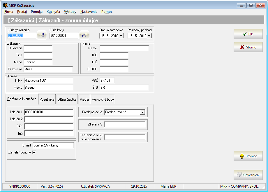Click the E-mail input field
This screenshot has height=192, width=268.
coord(53,145)
